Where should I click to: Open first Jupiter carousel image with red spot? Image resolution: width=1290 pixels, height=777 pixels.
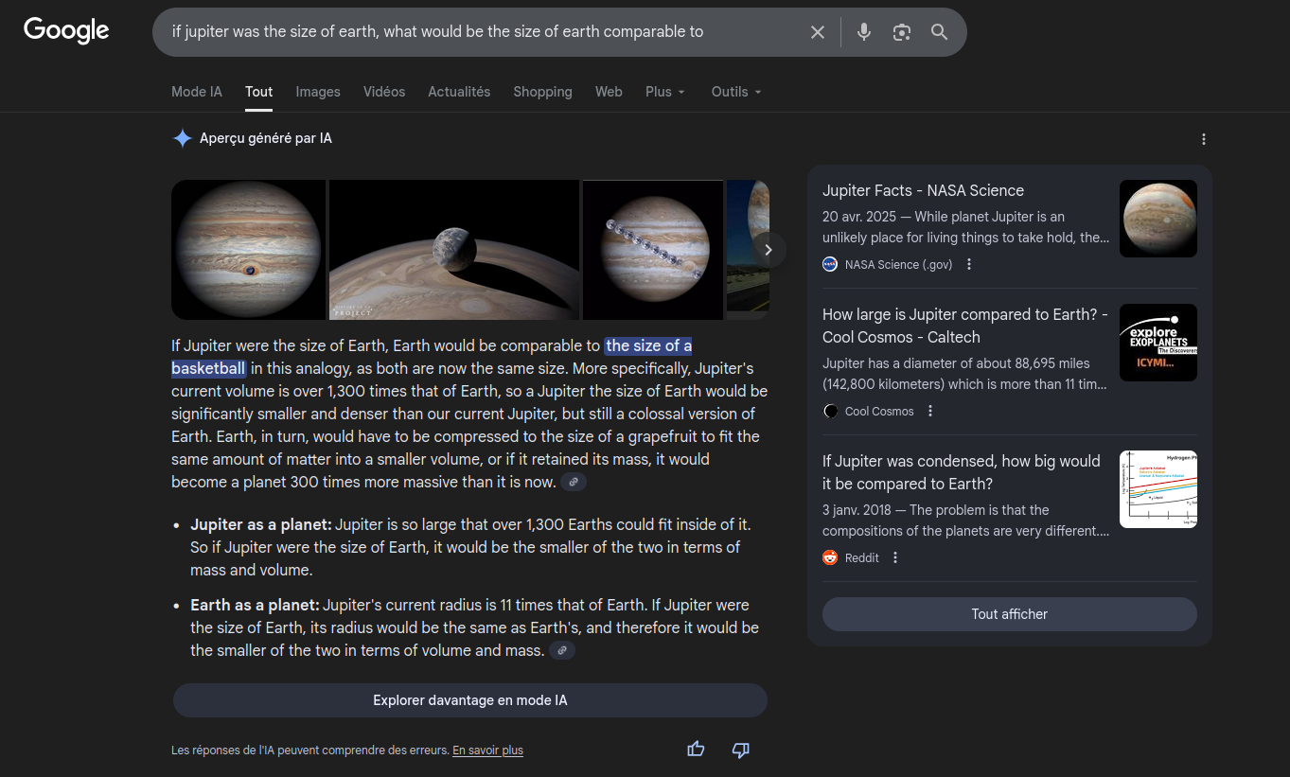249,250
